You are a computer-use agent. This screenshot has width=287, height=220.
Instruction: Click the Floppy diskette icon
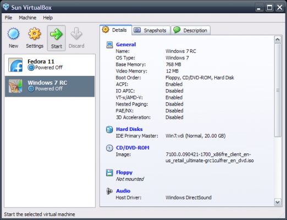[x=109, y=173]
